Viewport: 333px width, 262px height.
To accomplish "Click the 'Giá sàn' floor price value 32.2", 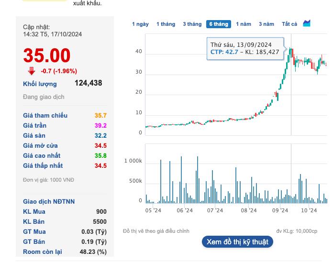I will tap(100, 135).
